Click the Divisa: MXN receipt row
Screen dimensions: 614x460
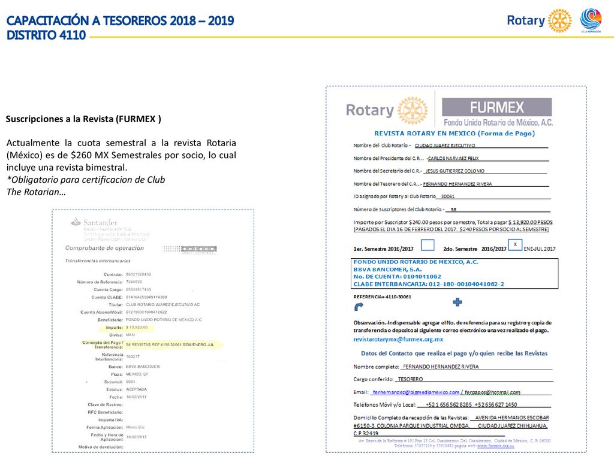tap(122, 335)
